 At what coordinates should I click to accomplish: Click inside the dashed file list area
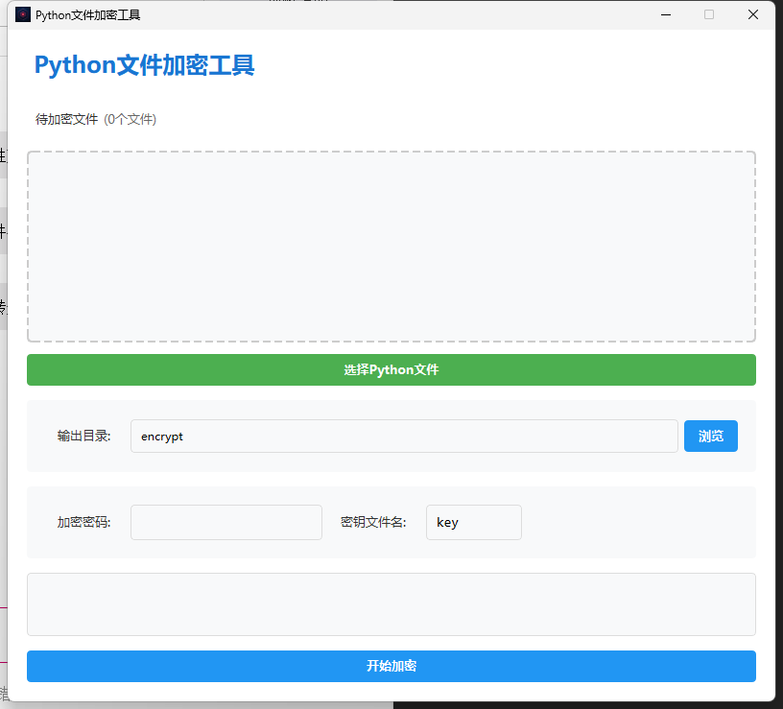point(391,247)
